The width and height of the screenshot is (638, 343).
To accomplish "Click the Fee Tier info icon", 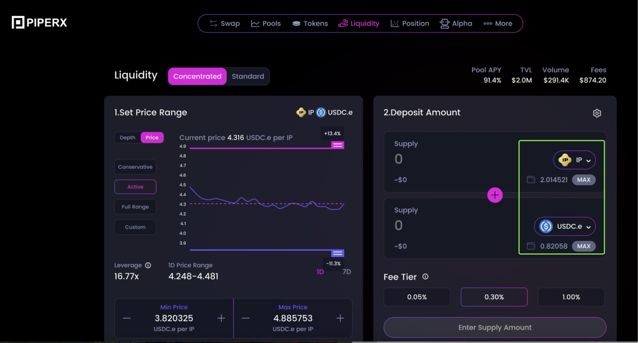I will point(425,277).
